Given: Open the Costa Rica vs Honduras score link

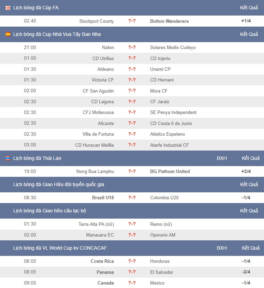Looking at the screenshot, I should point(132,261).
